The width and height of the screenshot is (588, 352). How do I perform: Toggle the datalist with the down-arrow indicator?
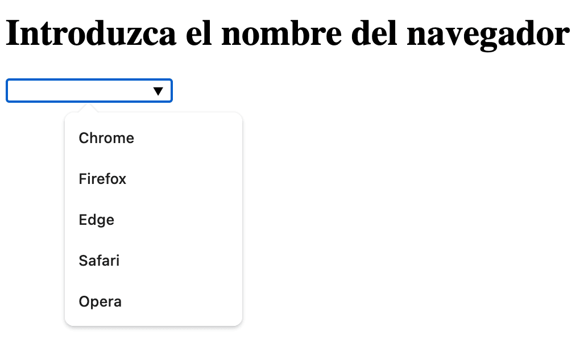[x=159, y=91]
